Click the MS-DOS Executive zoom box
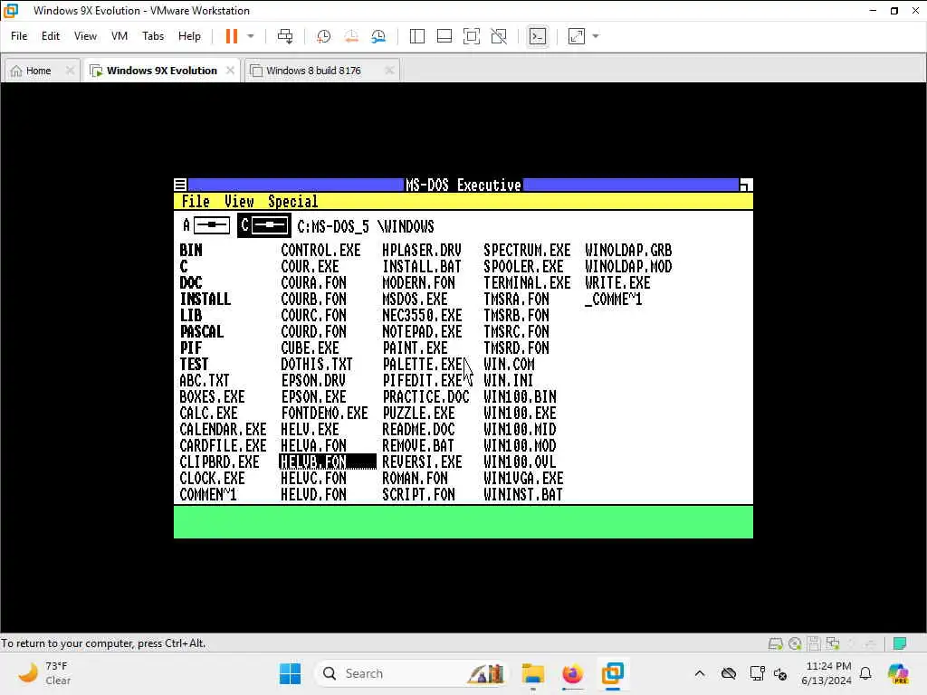This screenshot has width=927, height=695. [746, 185]
